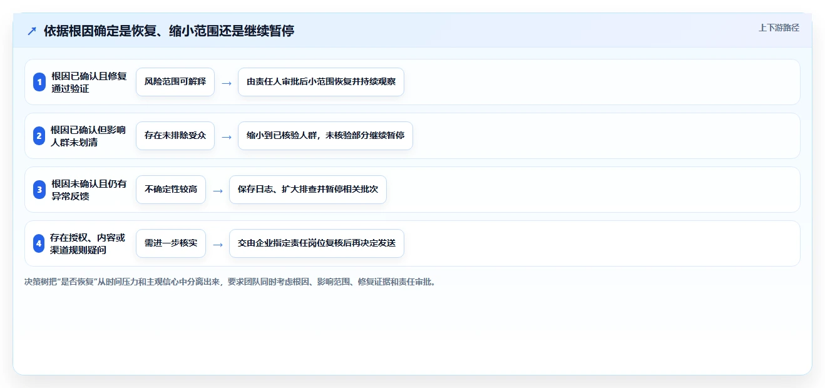
Task: Click the 风险范围可解释 condition chip
Action: click(175, 82)
